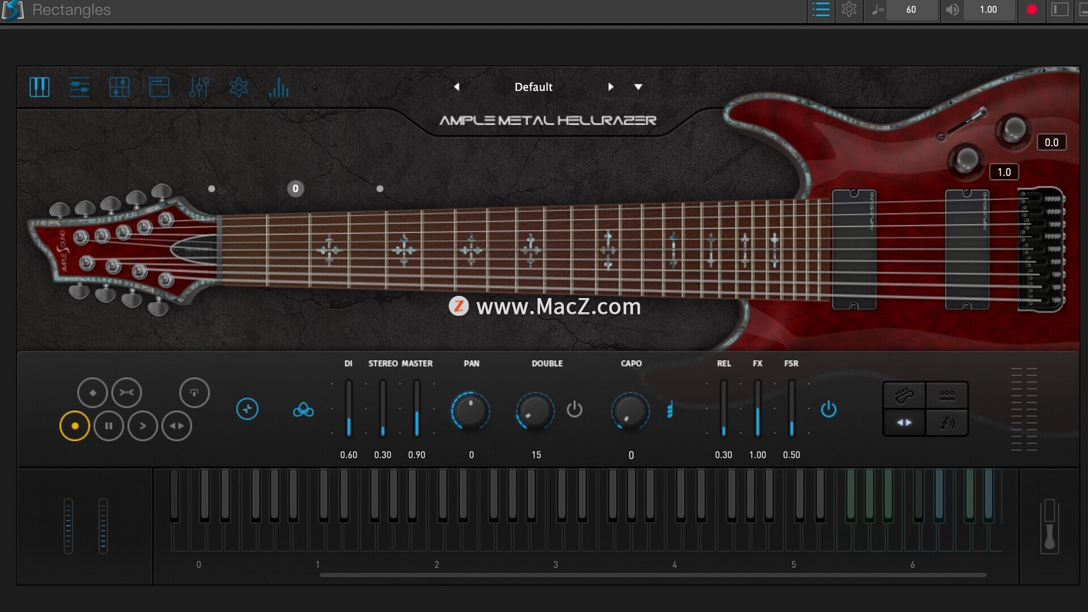Click the tempo value 60

click(911, 10)
